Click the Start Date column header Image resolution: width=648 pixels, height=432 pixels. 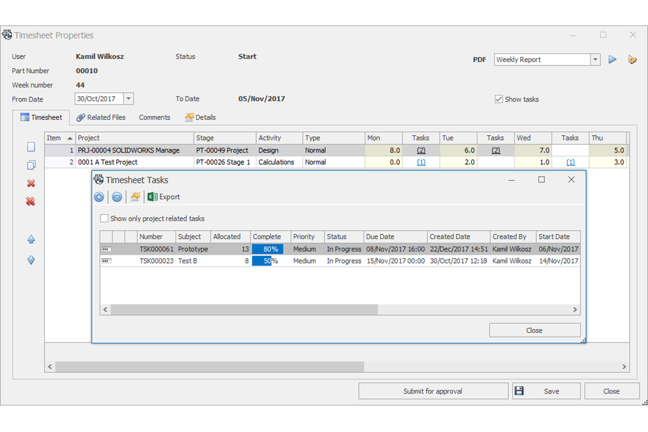tap(558, 237)
